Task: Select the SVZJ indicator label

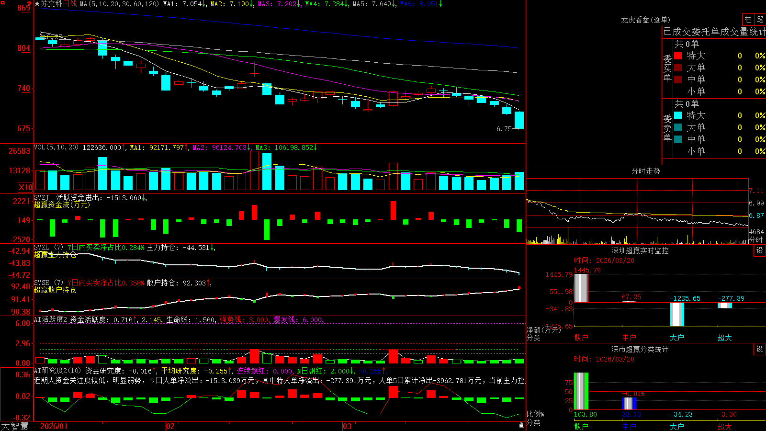Action: coord(42,197)
